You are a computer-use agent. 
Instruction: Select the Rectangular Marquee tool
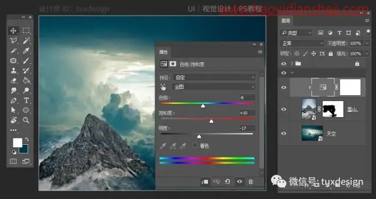pyautogui.click(x=26, y=31)
